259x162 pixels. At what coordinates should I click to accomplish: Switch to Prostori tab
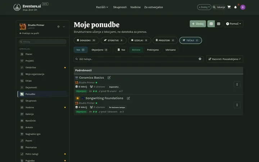coord(165,40)
